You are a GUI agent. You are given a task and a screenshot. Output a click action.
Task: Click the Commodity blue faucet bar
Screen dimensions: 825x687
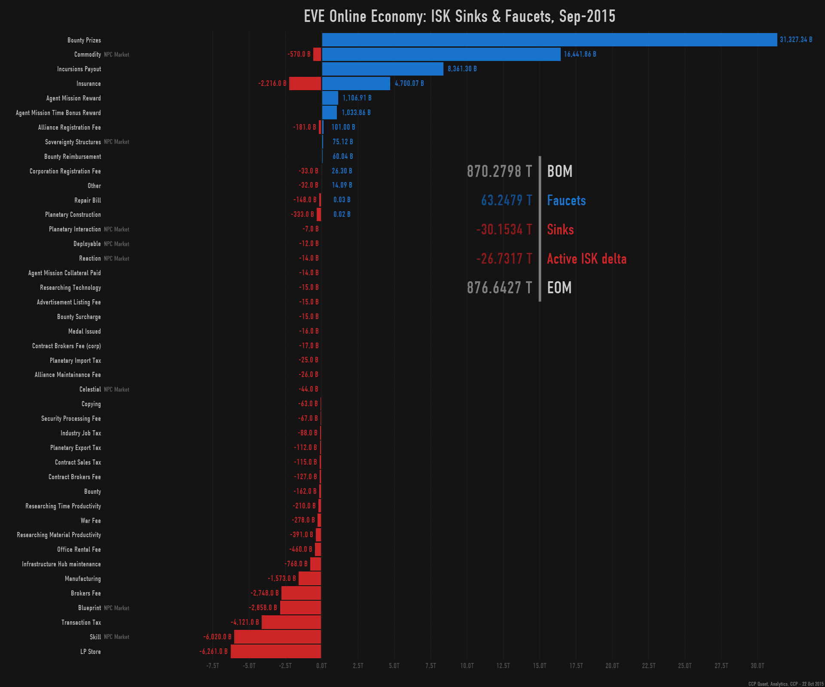[441, 54]
